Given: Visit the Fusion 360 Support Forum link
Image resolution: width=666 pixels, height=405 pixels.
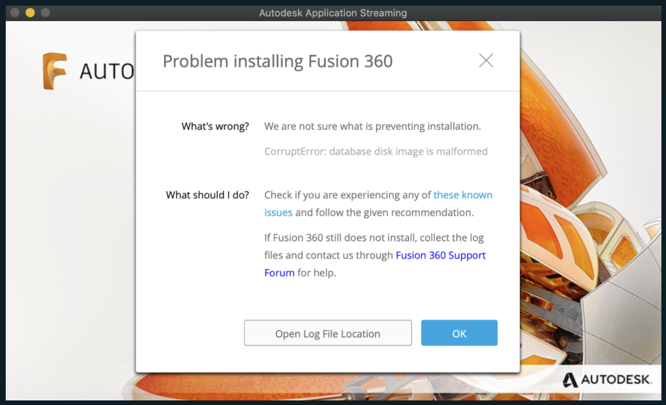Looking at the screenshot, I should coord(440,255).
